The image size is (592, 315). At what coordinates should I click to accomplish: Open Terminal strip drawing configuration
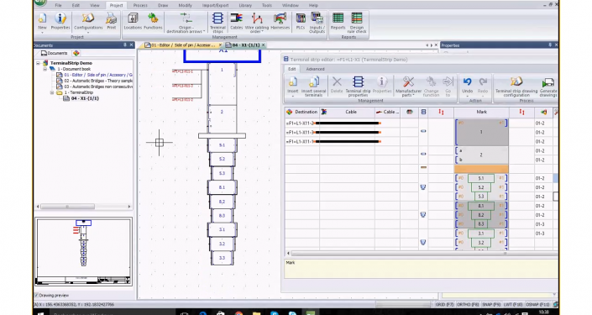click(516, 87)
